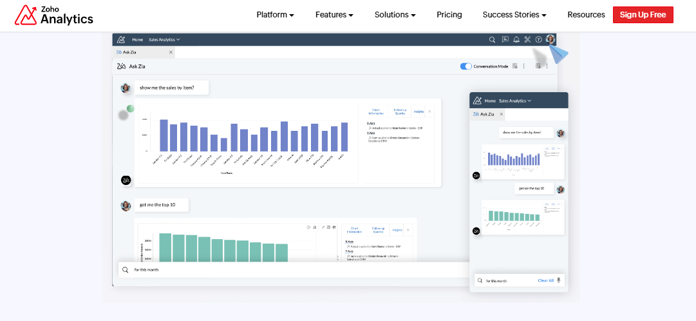Click the Zia bot icon beside the blue chart
This screenshot has width=696, height=321.
pyautogui.click(x=126, y=180)
